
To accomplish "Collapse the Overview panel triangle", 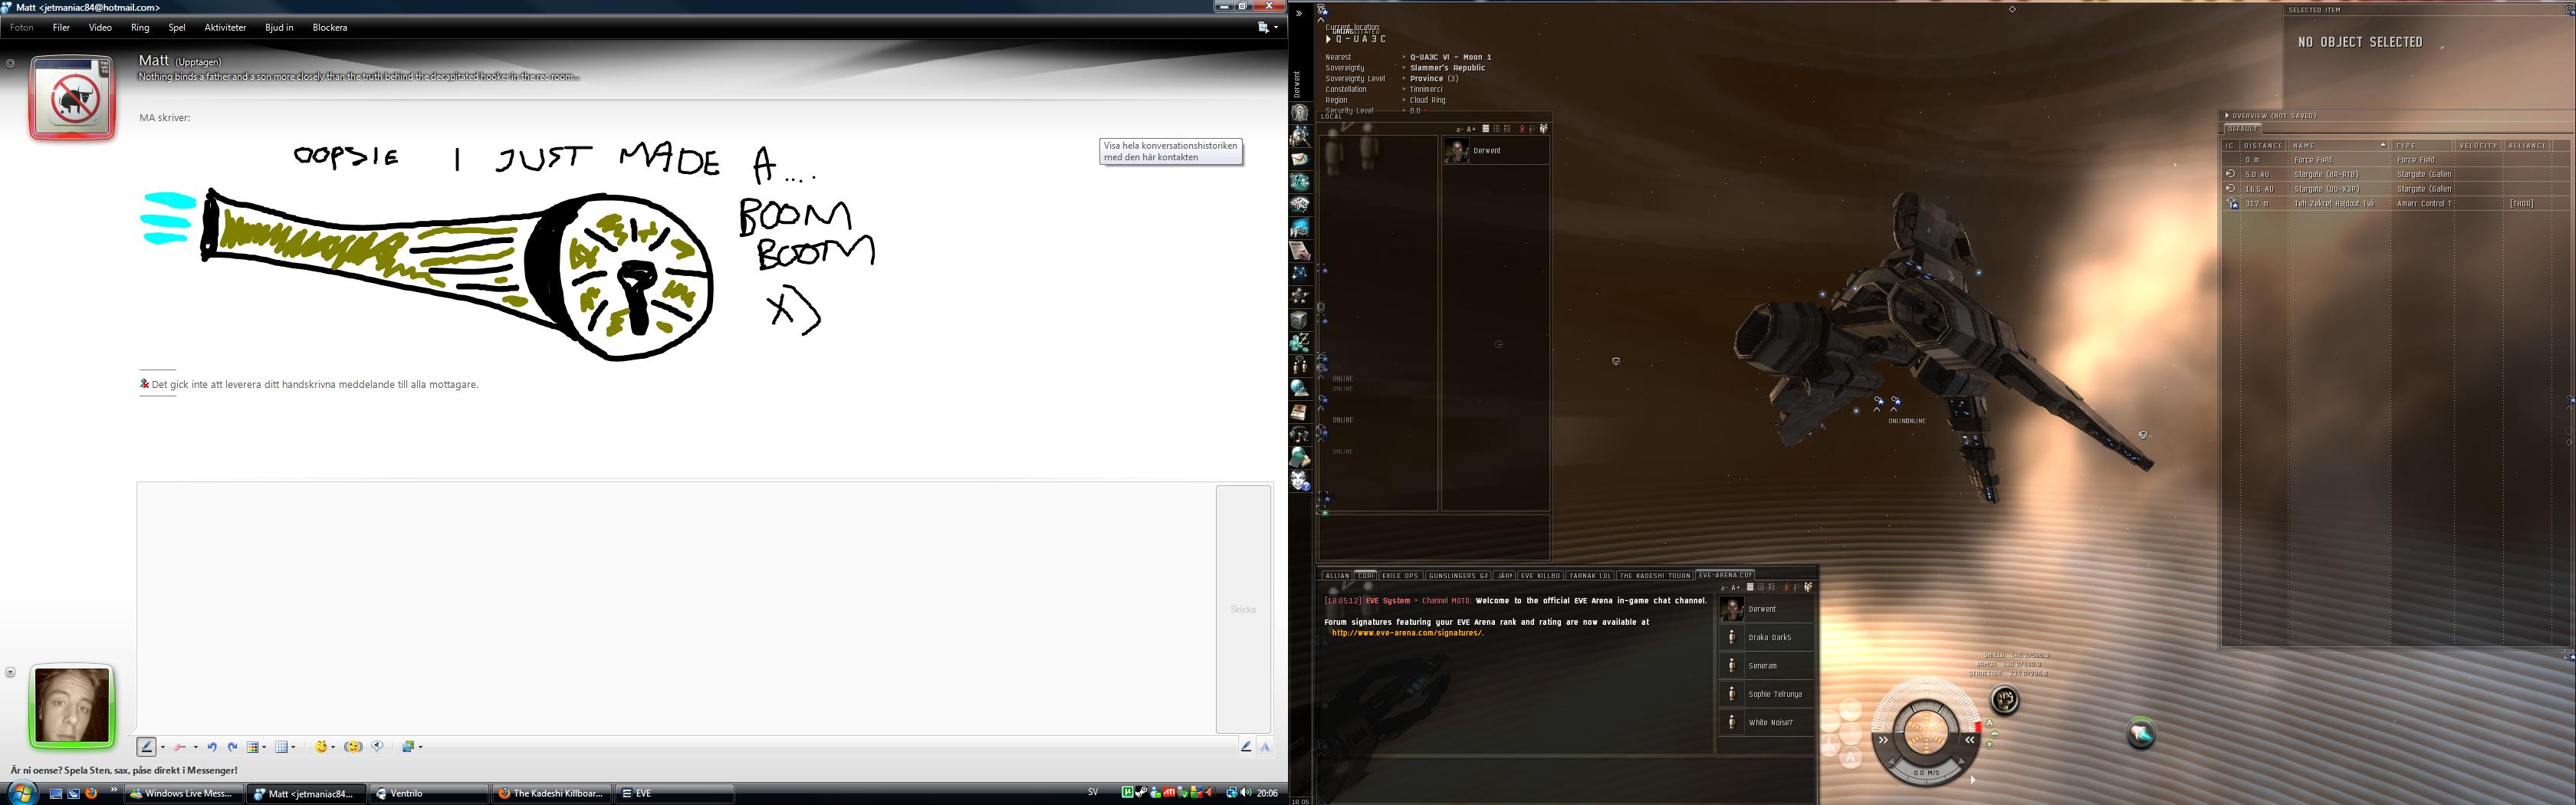I will point(2227,116).
